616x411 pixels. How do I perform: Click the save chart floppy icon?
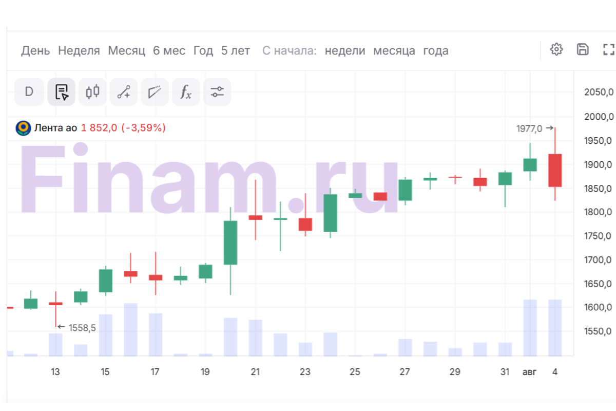(x=583, y=49)
